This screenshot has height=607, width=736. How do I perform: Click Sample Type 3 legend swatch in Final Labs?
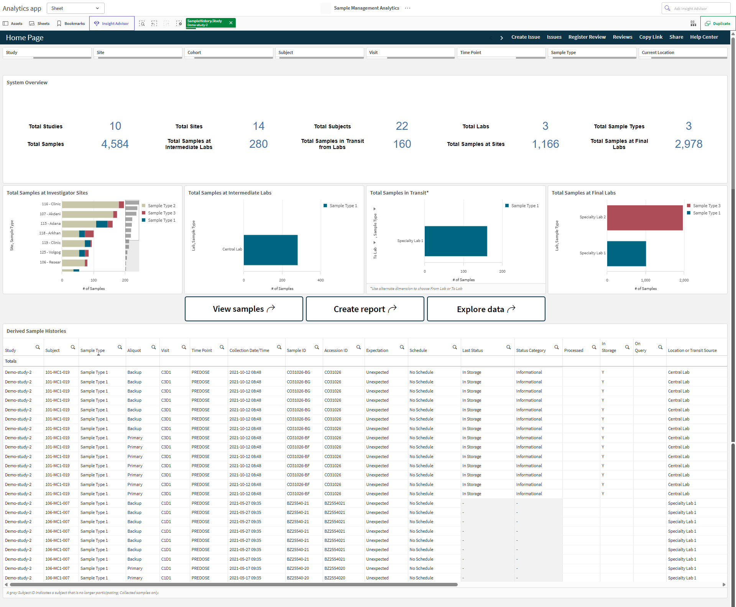[689, 206]
